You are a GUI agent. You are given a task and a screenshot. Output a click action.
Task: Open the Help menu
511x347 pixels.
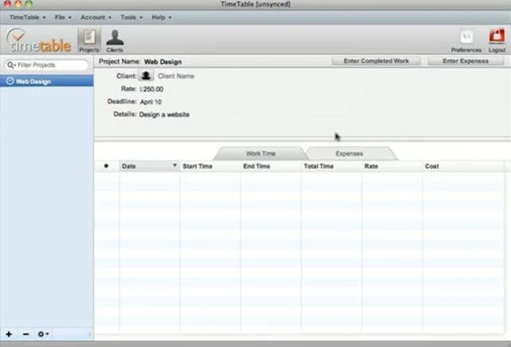[x=161, y=18]
